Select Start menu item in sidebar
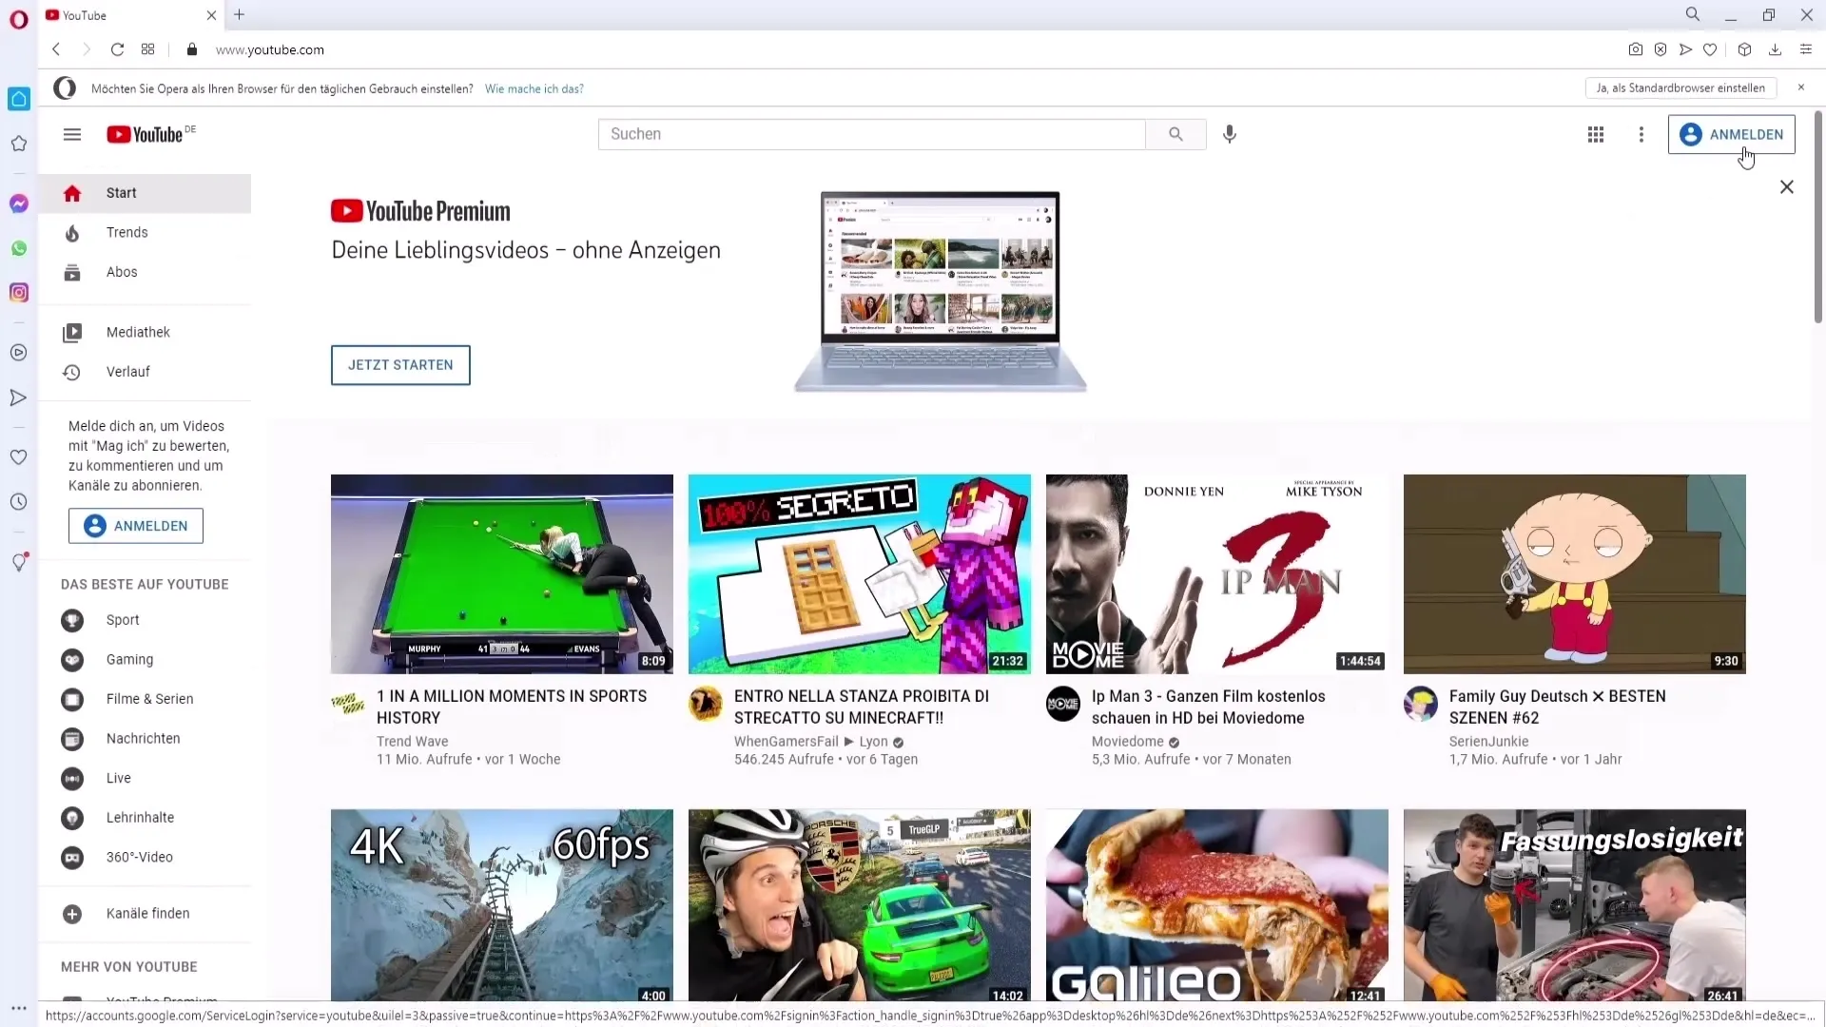The height and width of the screenshot is (1027, 1826). coord(122,193)
